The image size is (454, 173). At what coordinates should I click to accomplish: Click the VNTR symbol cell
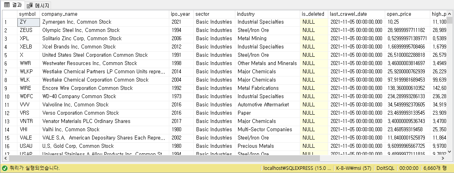[x=28, y=121]
